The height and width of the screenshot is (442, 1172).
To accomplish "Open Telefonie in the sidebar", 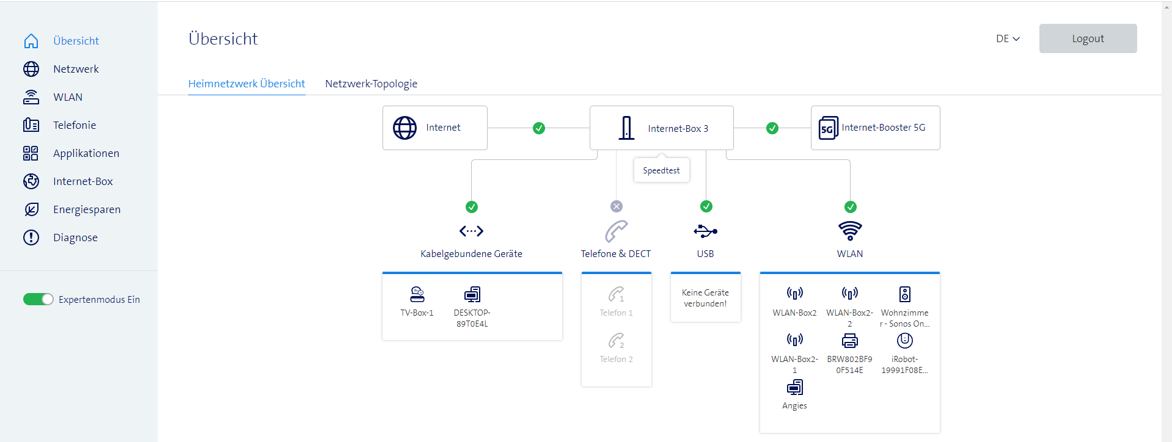I will click(75, 125).
